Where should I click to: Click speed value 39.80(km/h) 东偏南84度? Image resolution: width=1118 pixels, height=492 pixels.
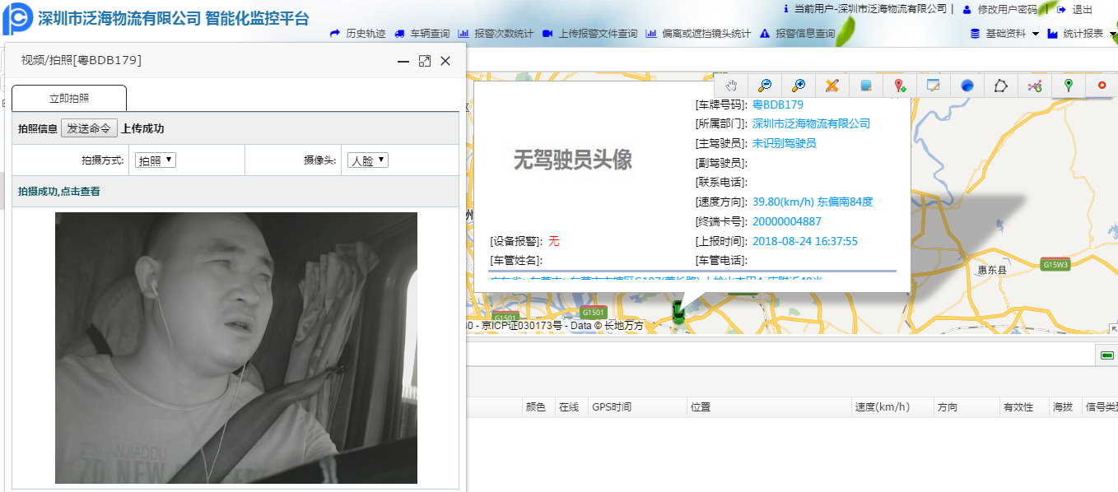(813, 202)
